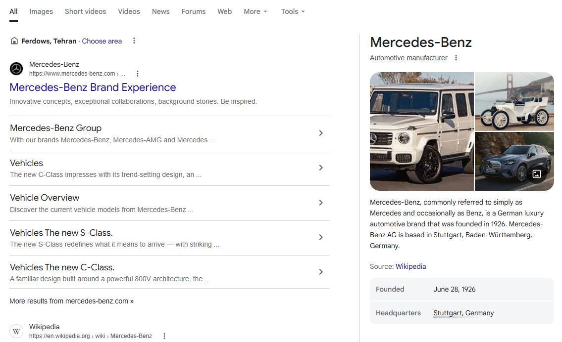
Task: Open the More dropdown in search tabs
Action: [x=255, y=11]
